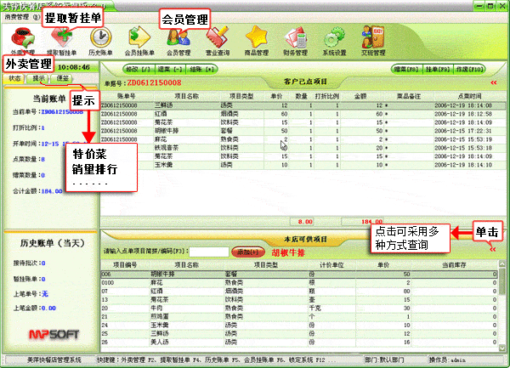This screenshot has height=368, width=510.
Task: Focus the item code input field
Action: (209, 252)
